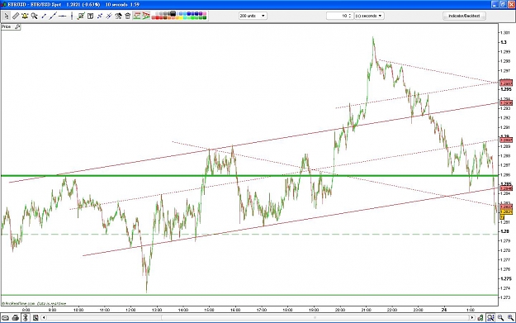
Task: Click the application icon in the title bar
Action: coord(3,5)
